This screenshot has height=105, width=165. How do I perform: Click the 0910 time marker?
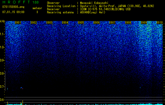(159, 23)
